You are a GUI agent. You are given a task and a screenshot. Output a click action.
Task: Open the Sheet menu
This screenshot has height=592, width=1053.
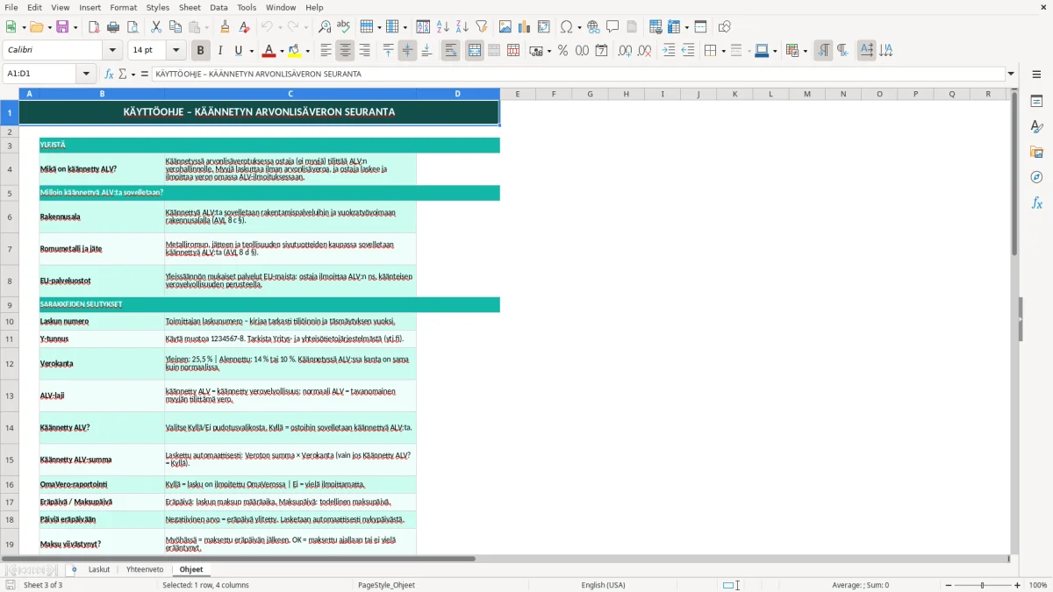point(190,7)
